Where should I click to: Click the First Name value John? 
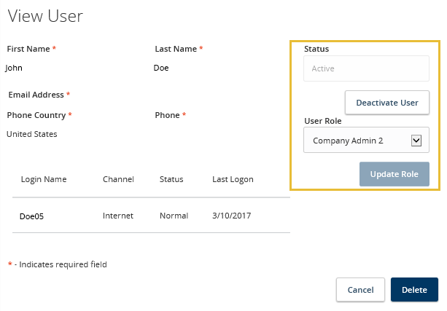14,68
